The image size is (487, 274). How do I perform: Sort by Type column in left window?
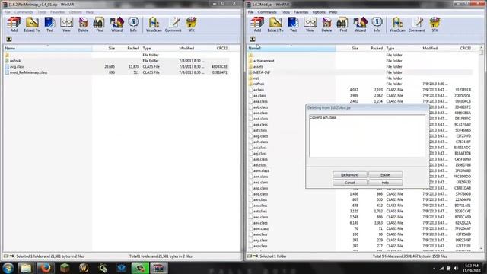tap(159, 49)
